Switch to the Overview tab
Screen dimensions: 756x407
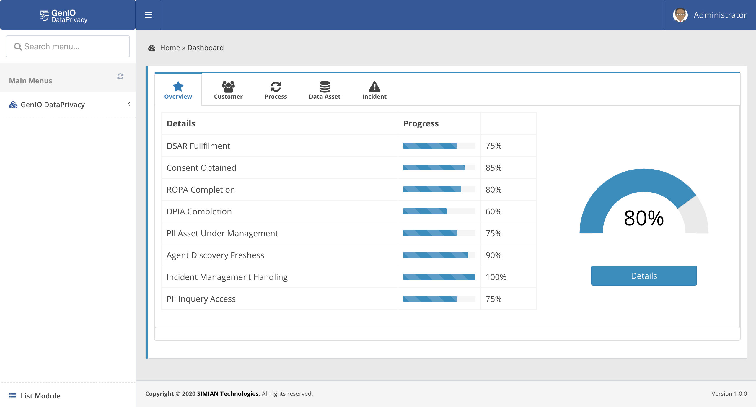[x=178, y=90]
